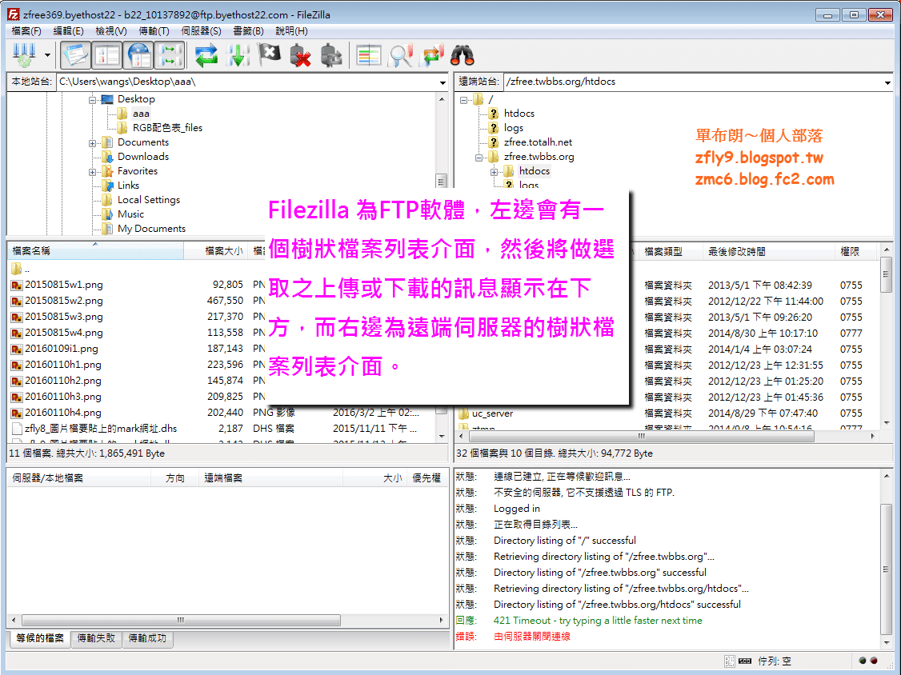This screenshot has height=675, width=901.
Task: Select file 20160109i1.png
Action: (61, 349)
